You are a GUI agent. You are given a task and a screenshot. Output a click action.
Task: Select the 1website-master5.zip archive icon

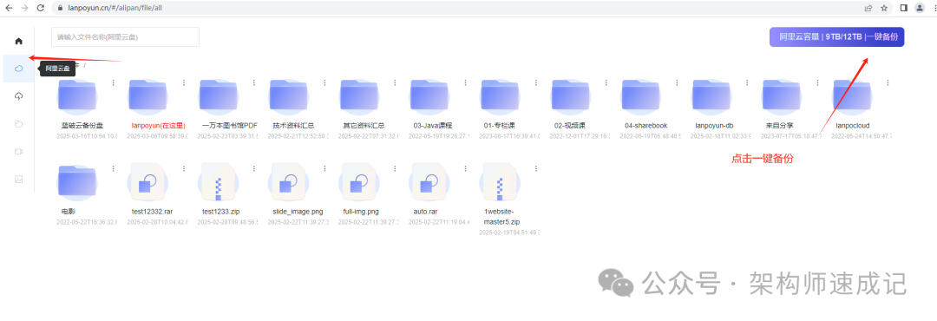point(501,182)
